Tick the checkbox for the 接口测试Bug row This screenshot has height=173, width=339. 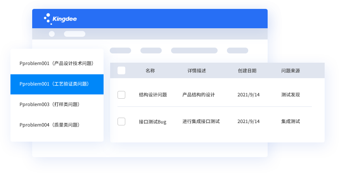(121, 122)
